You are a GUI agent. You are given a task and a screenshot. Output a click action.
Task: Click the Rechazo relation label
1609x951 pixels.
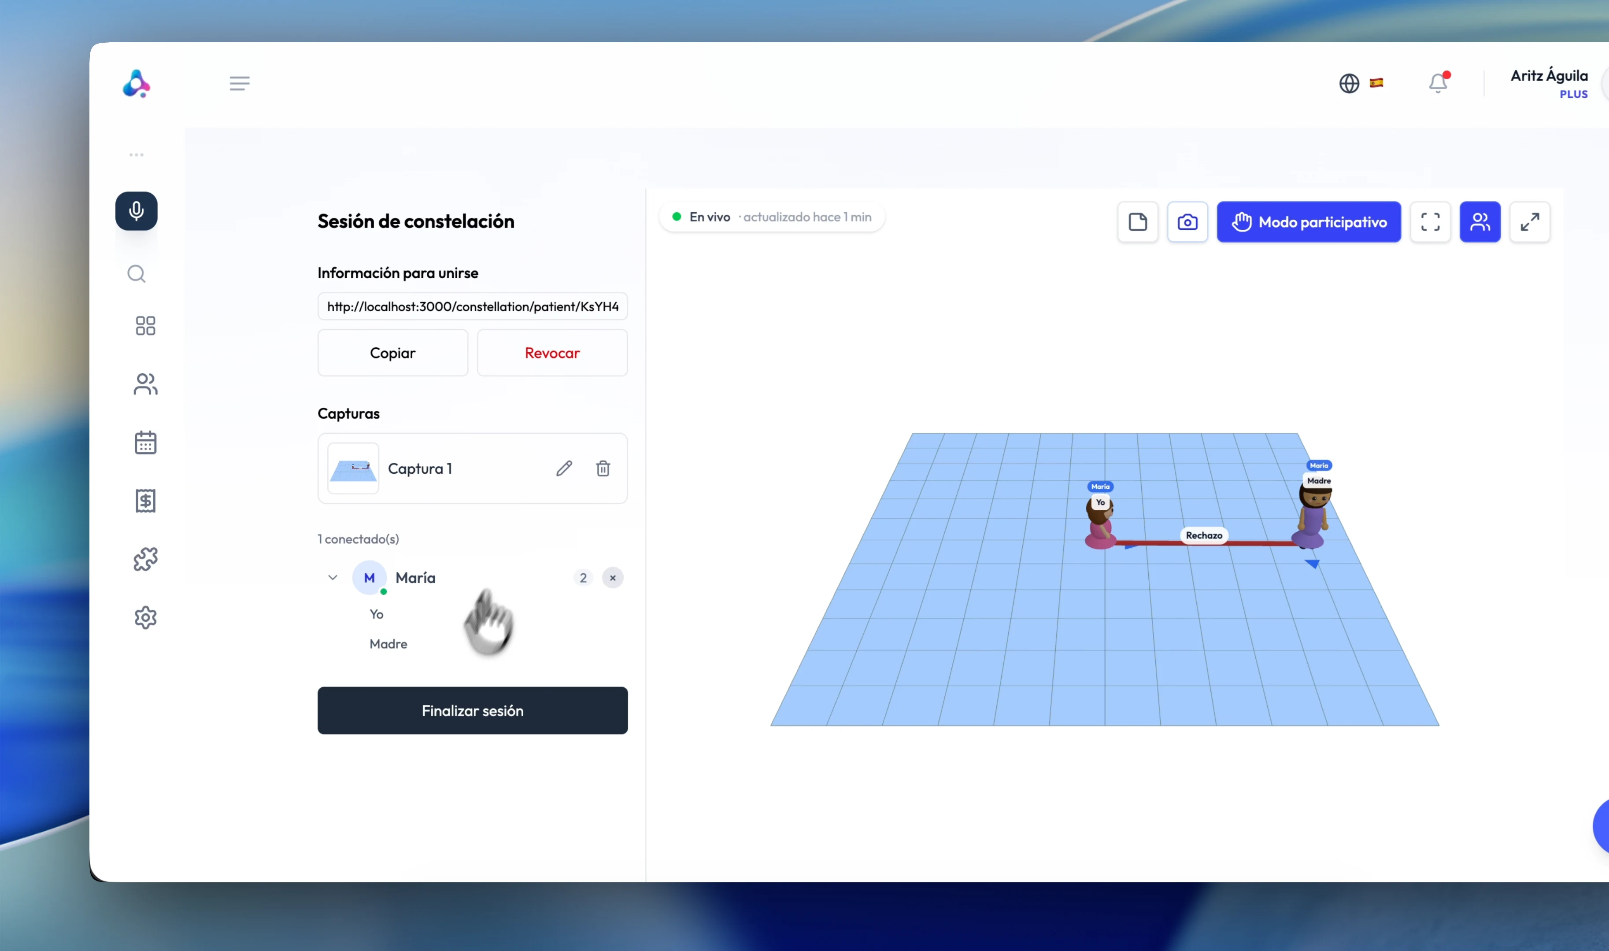pyautogui.click(x=1203, y=535)
